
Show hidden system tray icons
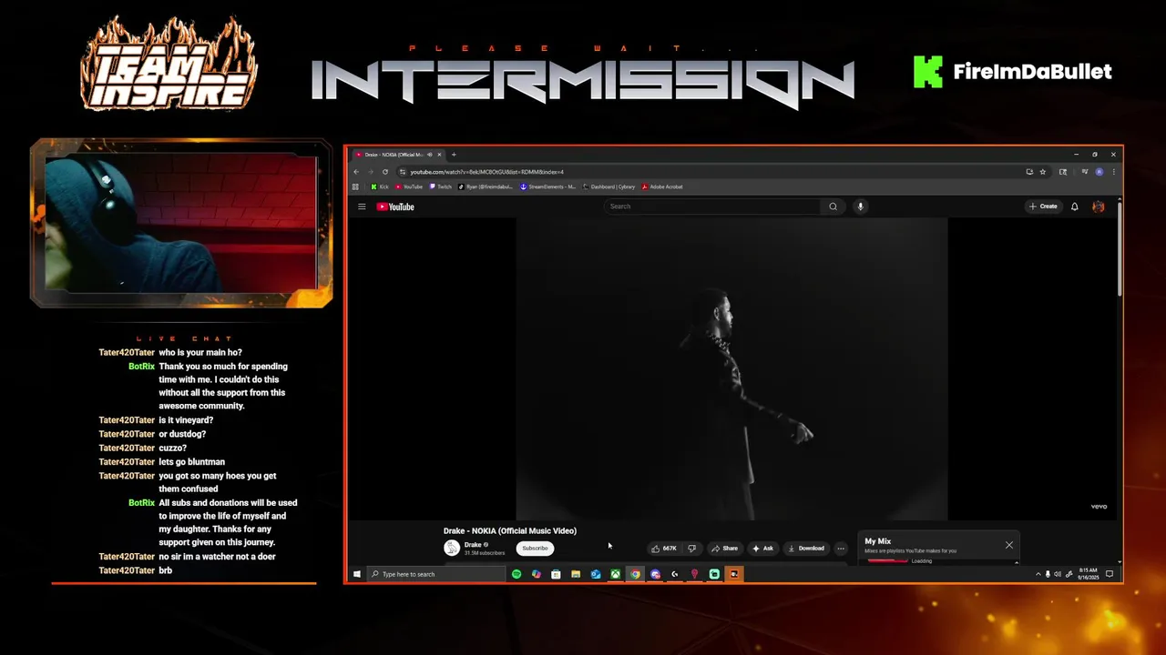point(1038,574)
